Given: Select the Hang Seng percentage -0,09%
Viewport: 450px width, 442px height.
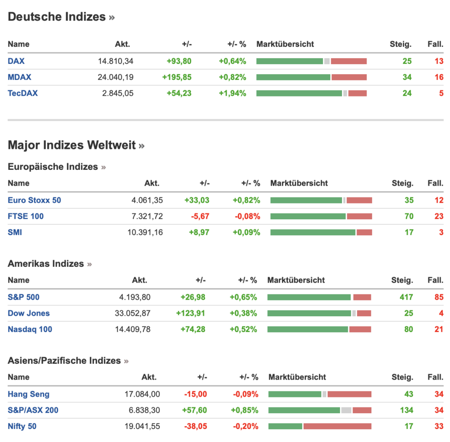Looking at the screenshot, I should tap(246, 394).
